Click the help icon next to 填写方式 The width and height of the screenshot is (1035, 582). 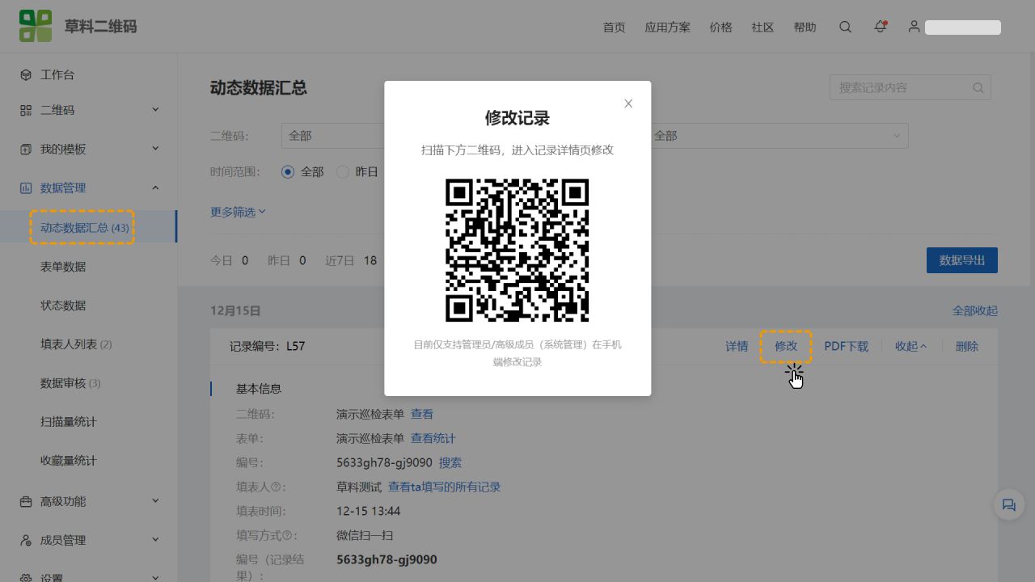[287, 536]
